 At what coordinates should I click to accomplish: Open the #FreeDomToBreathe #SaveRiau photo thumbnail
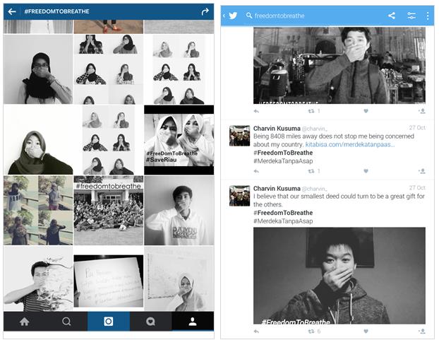[179, 140]
